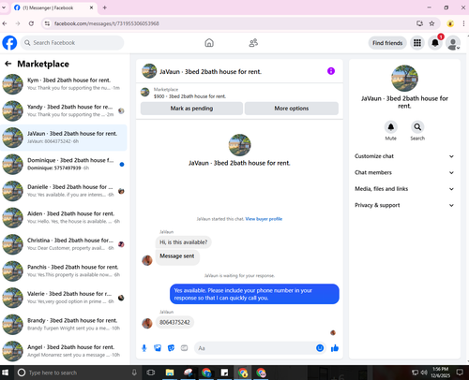Open the Windows notification center icon
This screenshot has height=380, width=469.
pyautogui.click(x=460, y=373)
